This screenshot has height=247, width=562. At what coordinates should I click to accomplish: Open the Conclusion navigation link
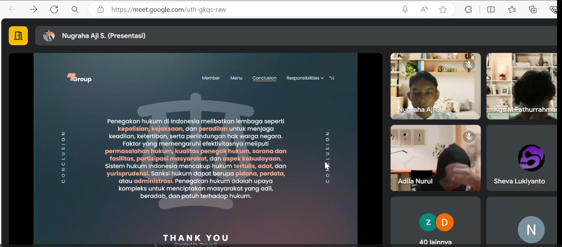264,78
